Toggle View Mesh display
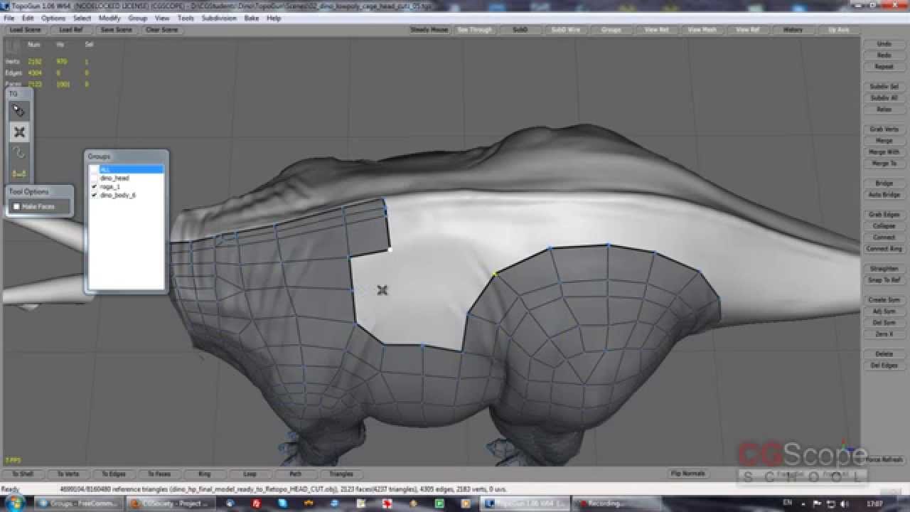The height and width of the screenshot is (512, 910). (702, 30)
